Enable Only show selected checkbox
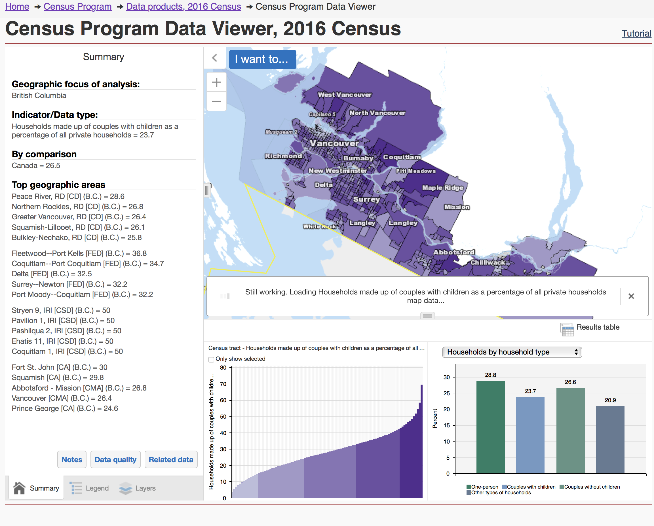The image size is (654, 526). 211,360
